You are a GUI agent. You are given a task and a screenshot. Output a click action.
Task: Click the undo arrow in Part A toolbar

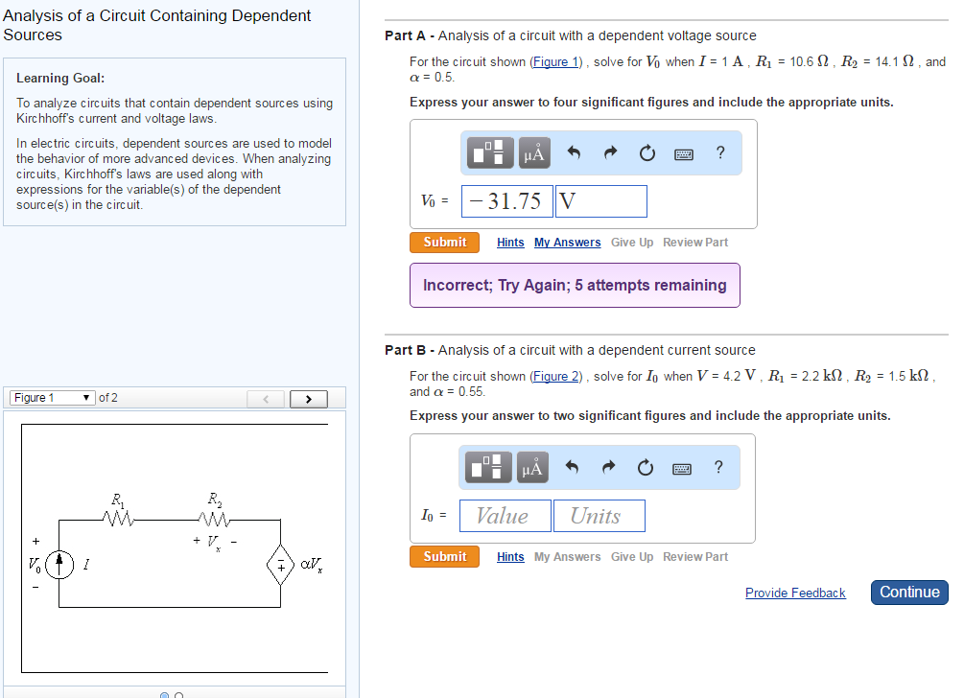[574, 152]
